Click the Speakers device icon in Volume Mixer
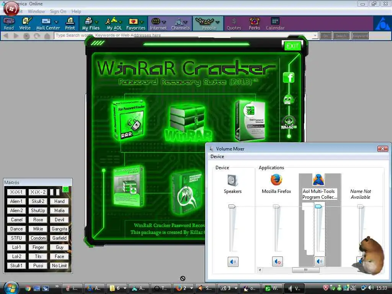392x294 pixels. [232, 180]
